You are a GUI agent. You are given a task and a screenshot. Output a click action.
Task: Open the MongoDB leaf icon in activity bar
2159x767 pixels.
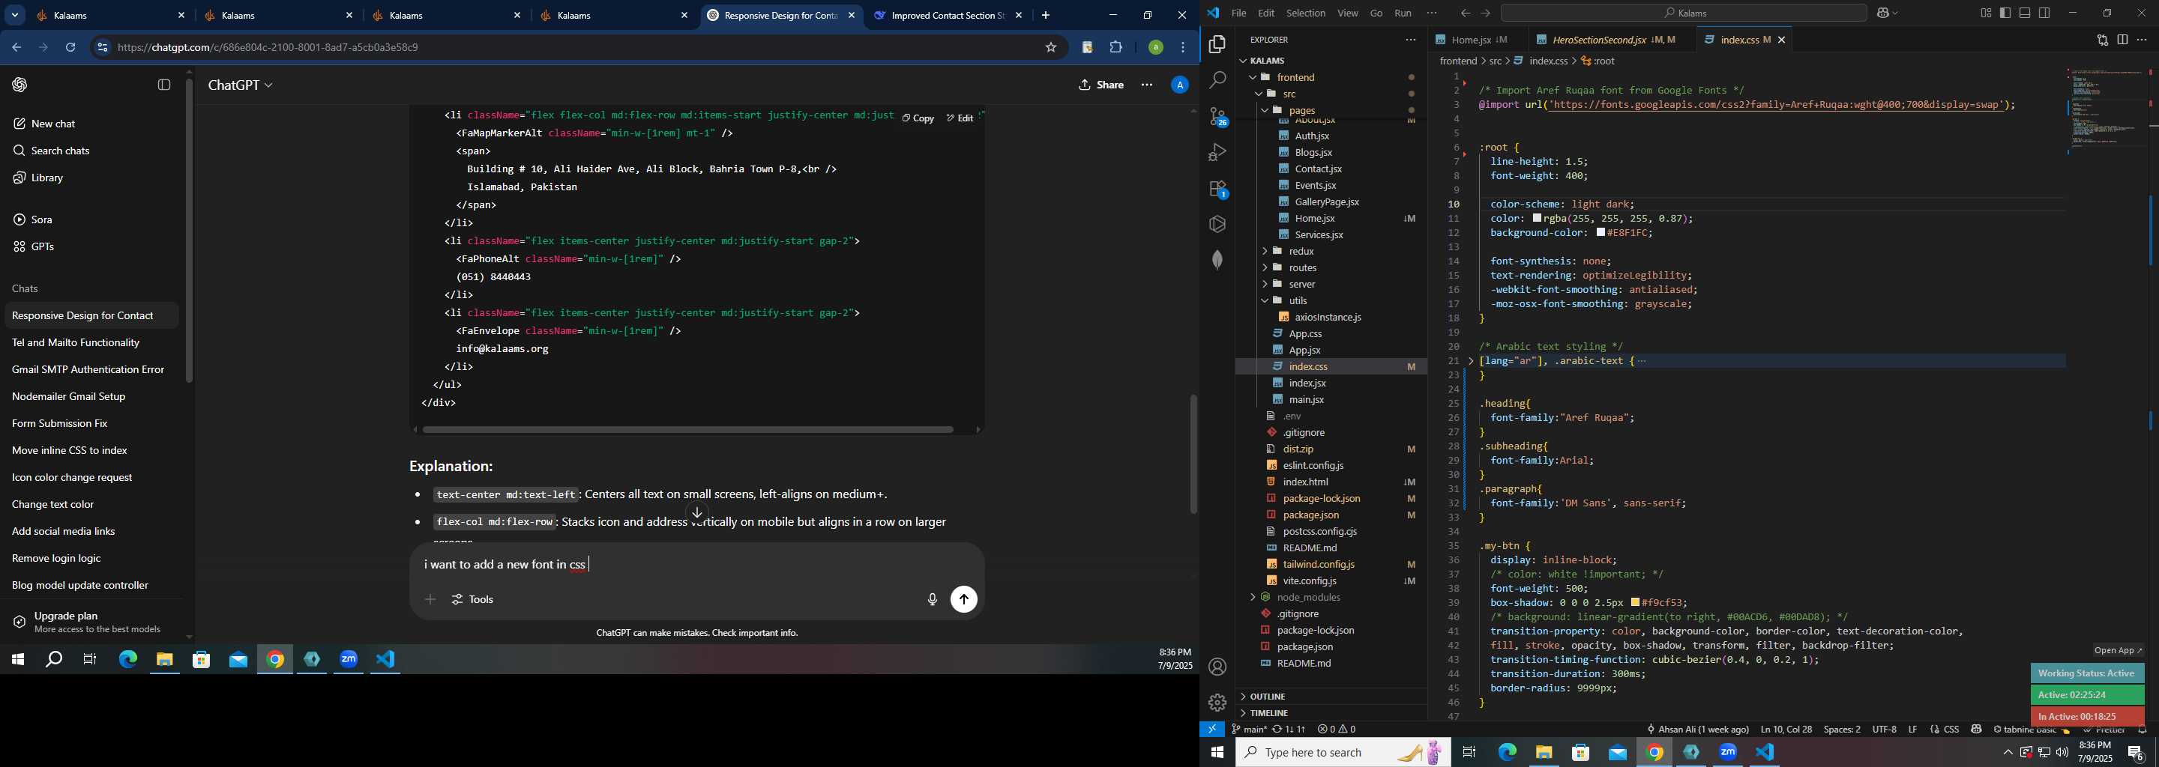point(1217,260)
